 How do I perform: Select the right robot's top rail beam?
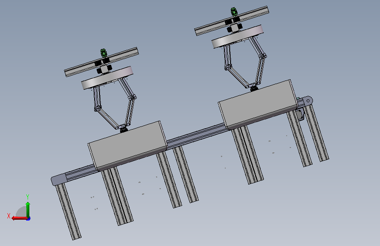232,21
